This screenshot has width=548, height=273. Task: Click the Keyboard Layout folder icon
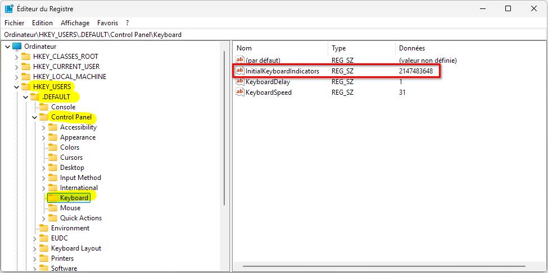pos(44,248)
